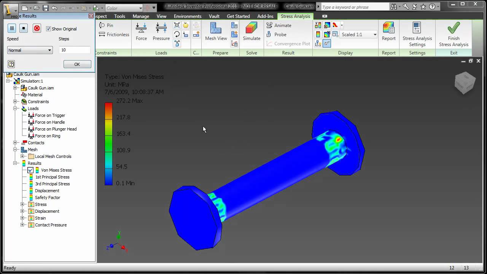Pause the animation playback
This screenshot has height=274, width=487.
click(12, 28)
